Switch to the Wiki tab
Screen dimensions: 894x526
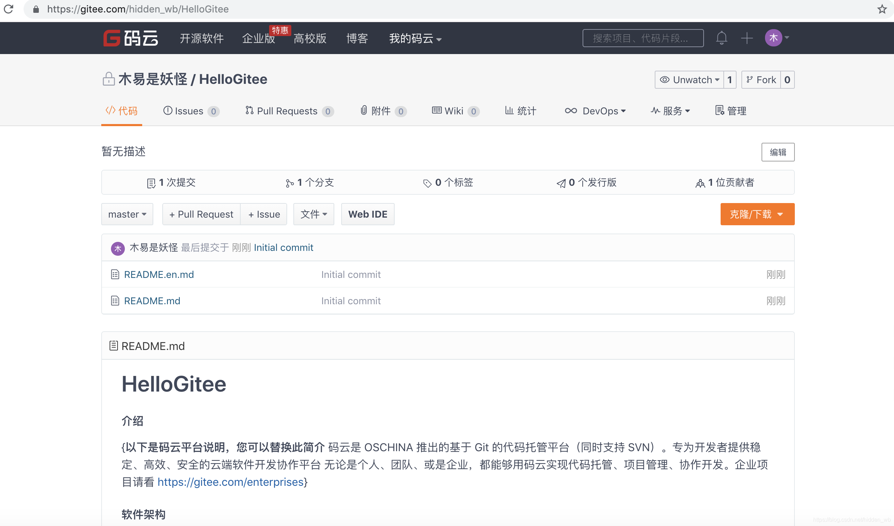456,111
